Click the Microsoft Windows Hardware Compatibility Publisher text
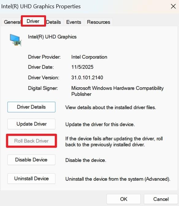 coord(117,91)
